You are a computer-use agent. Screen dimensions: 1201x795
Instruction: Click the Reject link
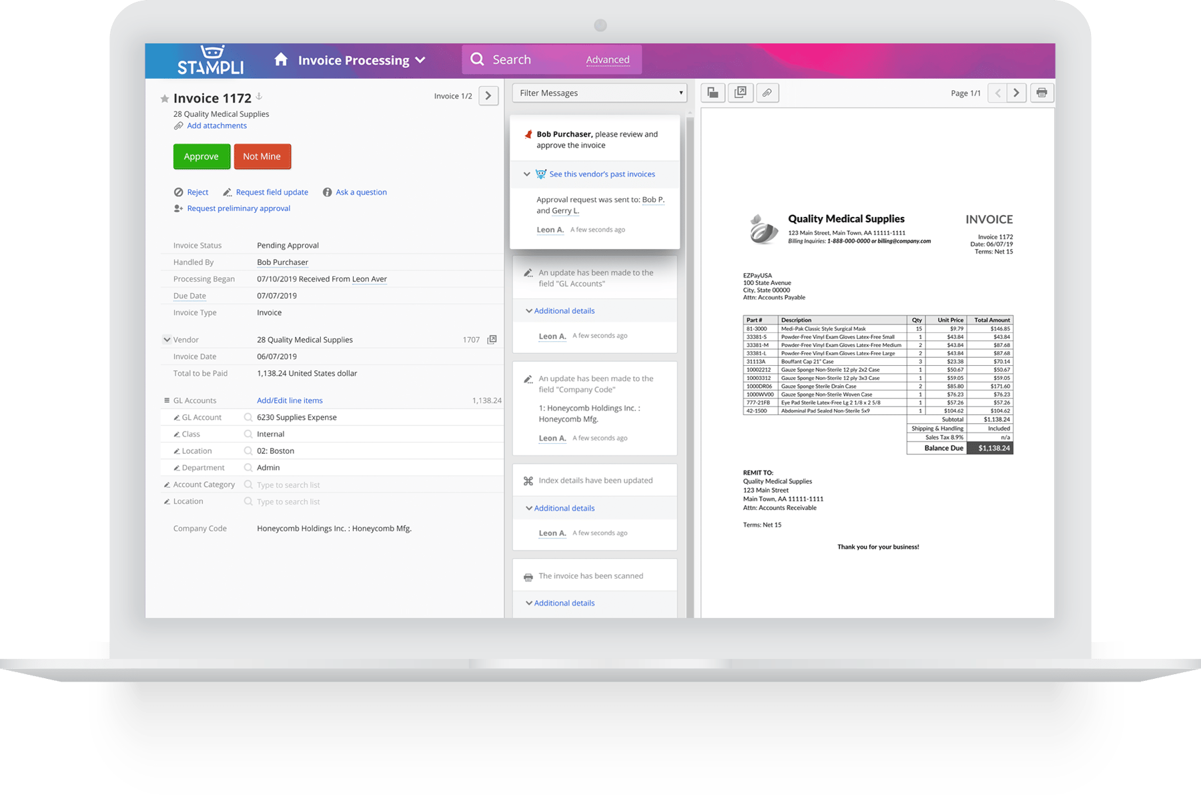[197, 192]
